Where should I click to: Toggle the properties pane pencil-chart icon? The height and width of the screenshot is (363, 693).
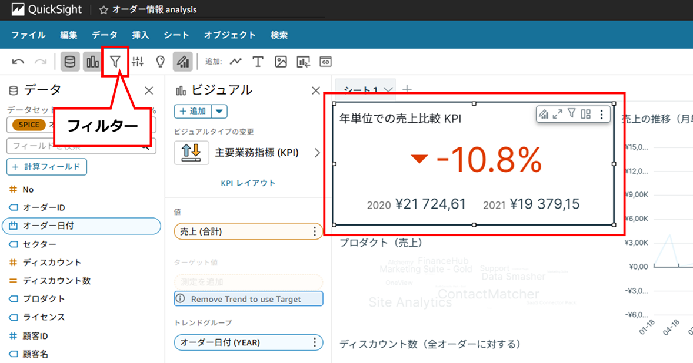(183, 62)
